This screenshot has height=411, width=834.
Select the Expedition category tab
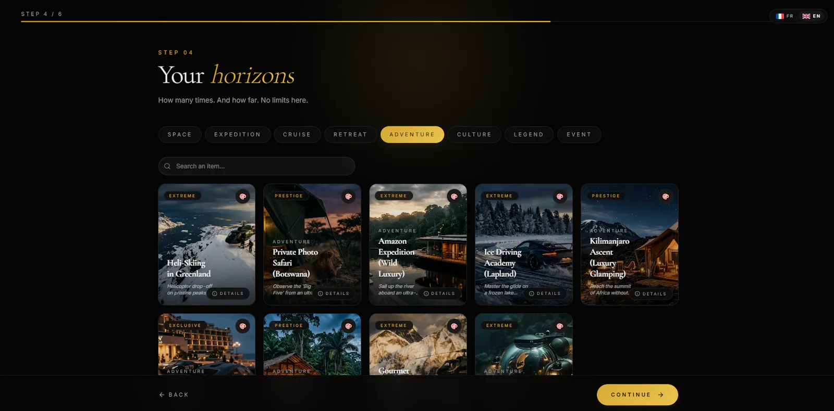click(238, 135)
